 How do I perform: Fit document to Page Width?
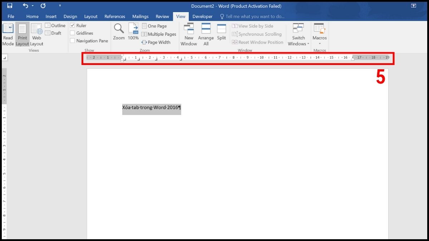coord(156,42)
